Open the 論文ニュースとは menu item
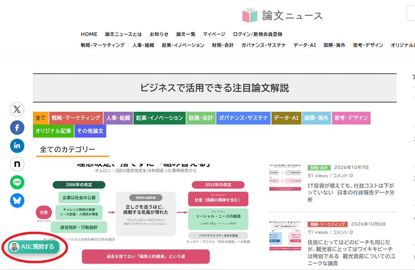This screenshot has width=415, height=270. [123, 34]
